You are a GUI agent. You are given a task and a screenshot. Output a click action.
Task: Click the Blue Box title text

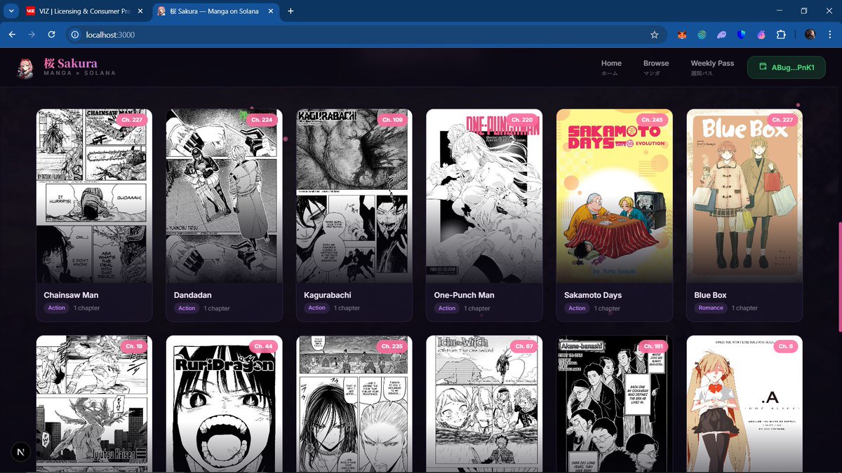[710, 295]
